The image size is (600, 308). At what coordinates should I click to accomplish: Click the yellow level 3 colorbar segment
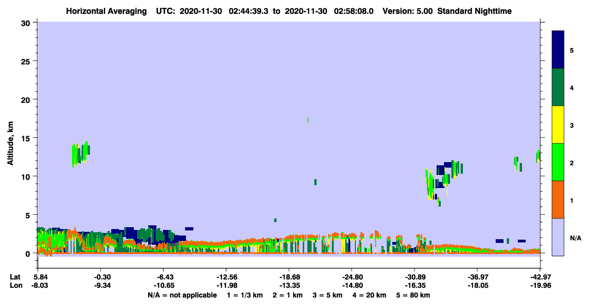pyautogui.click(x=558, y=125)
